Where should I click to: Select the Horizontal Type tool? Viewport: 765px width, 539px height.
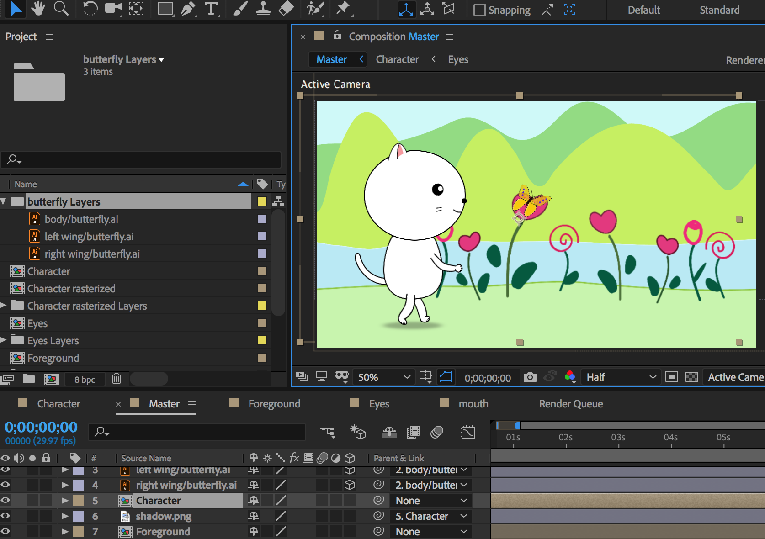(x=211, y=9)
